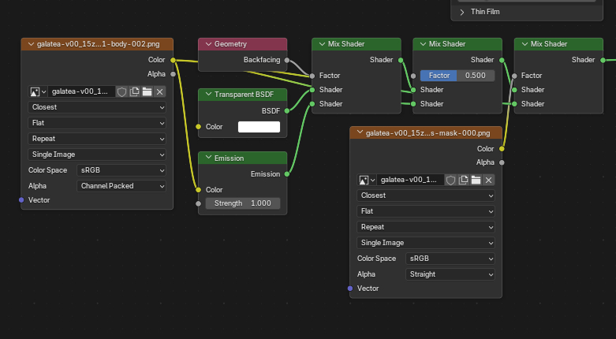Image resolution: width=616 pixels, height=339 pixels.
Task: Toggle fake user shield on body image
Action: click(122, 91)
